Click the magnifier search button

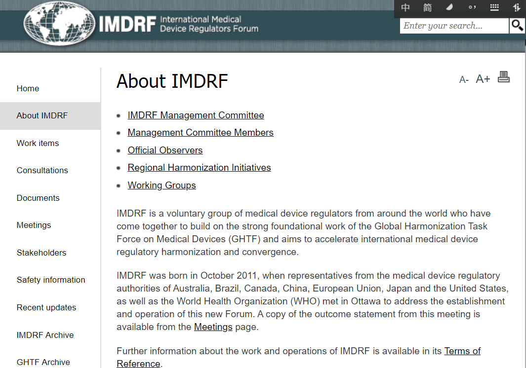517,26
